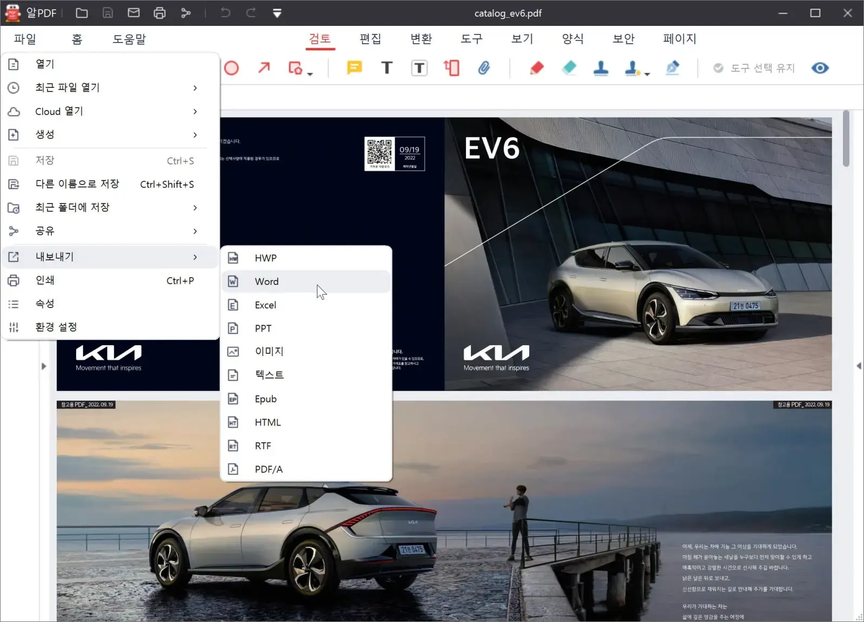Image resolution: width=864 pixels, height=622 pixels.
Task: Switch to the 검토 tab
Action: coord(320,39)
